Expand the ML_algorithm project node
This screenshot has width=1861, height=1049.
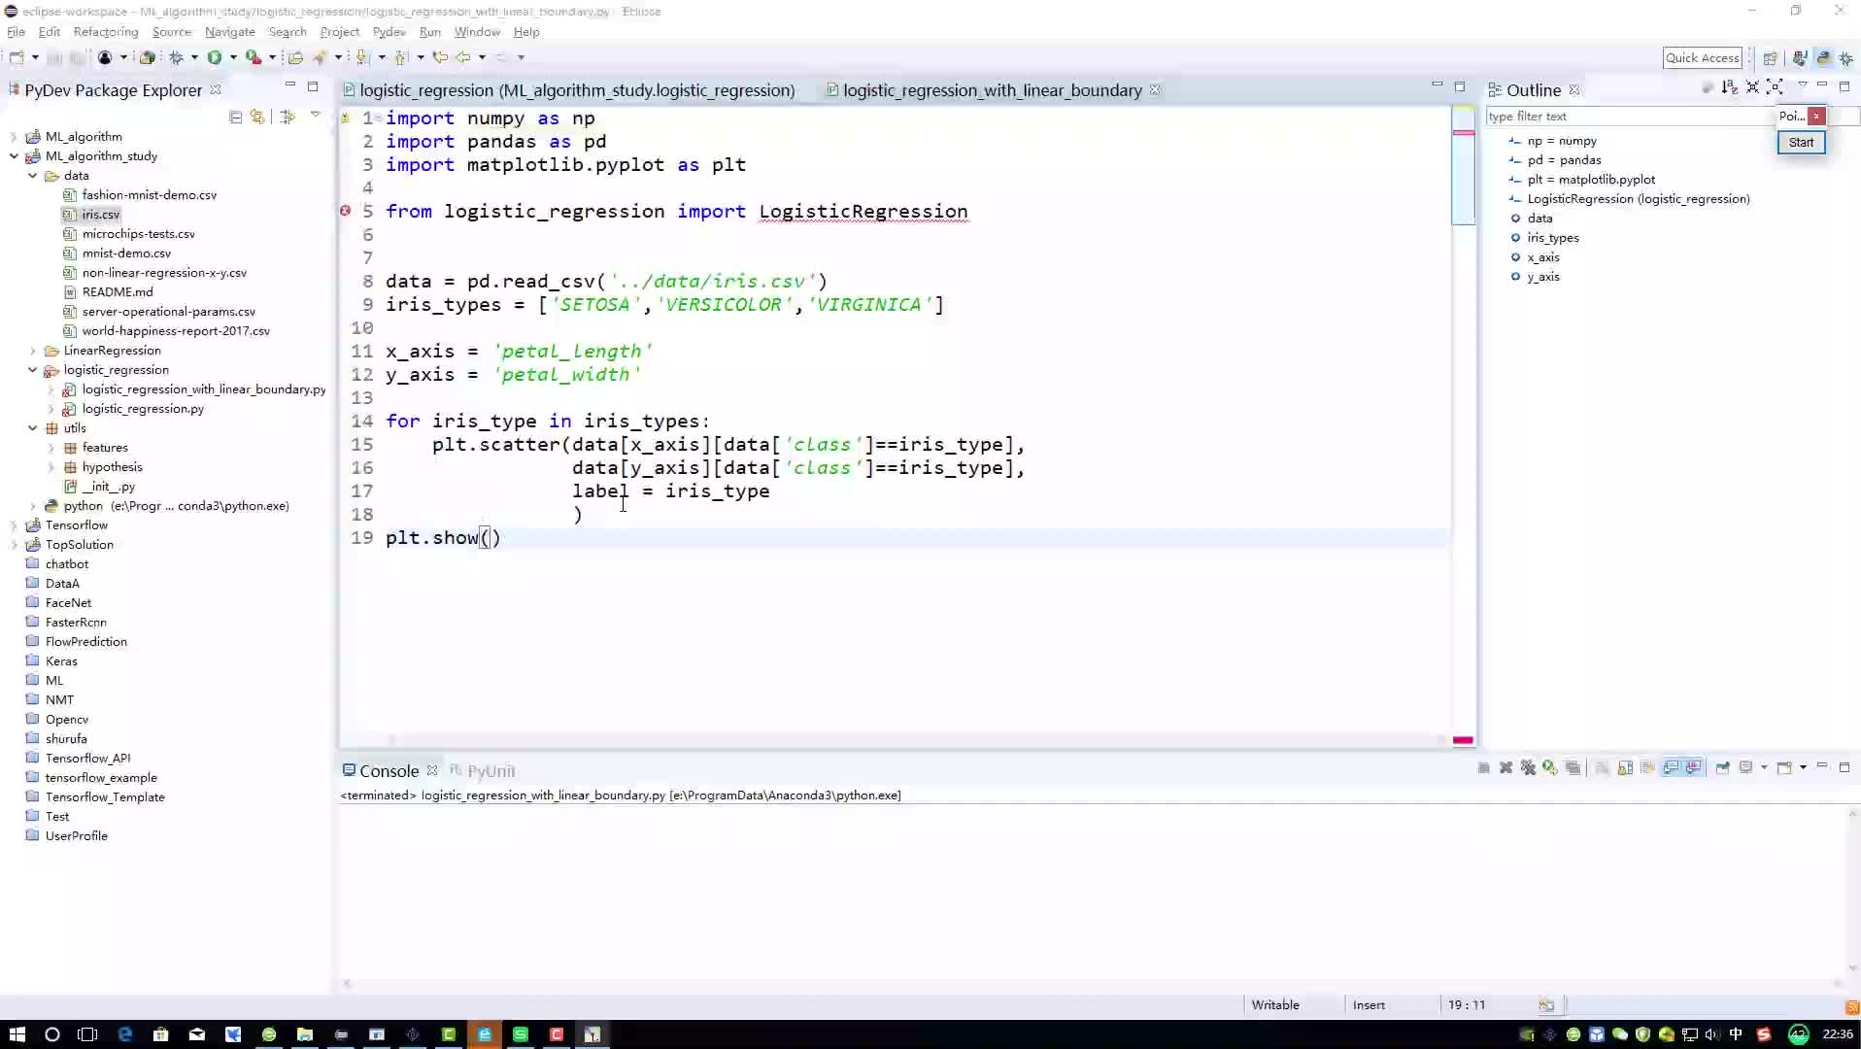point(14,136)
